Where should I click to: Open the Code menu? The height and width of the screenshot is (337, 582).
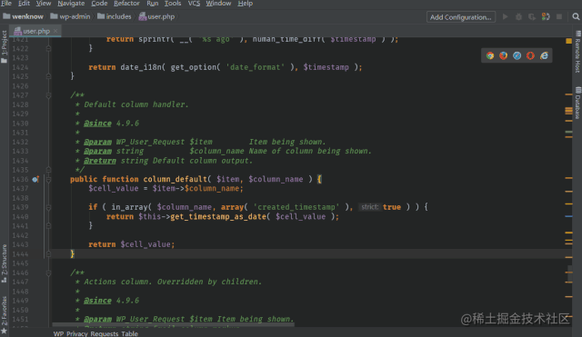[x=99, y=4]
